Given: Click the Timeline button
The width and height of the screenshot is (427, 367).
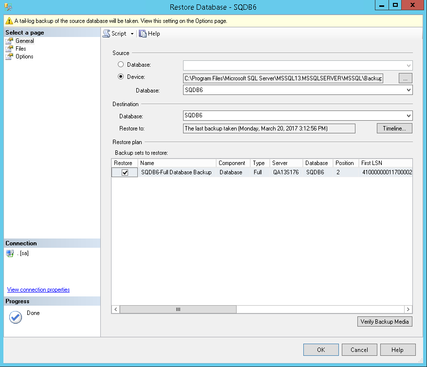Looking at the screenshot, I should pyautogui.click(x=394, y=128).
